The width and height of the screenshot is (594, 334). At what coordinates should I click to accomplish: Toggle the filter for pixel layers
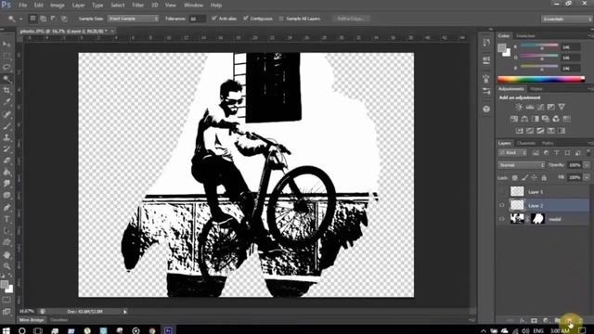pos(536,152)
